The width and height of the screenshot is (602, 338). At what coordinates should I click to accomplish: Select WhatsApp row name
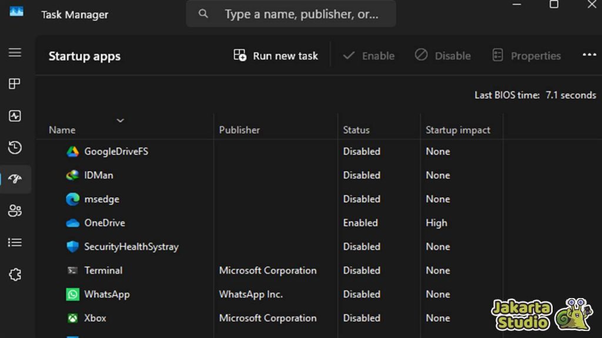coord(107,295)
